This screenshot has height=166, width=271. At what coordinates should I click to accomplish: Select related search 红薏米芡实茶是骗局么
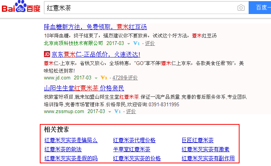(71, 140)
